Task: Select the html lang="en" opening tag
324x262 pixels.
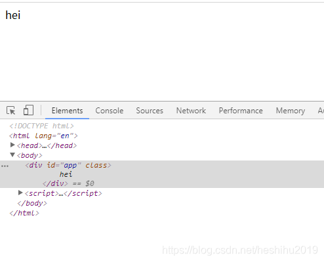Action: [43, 136]
